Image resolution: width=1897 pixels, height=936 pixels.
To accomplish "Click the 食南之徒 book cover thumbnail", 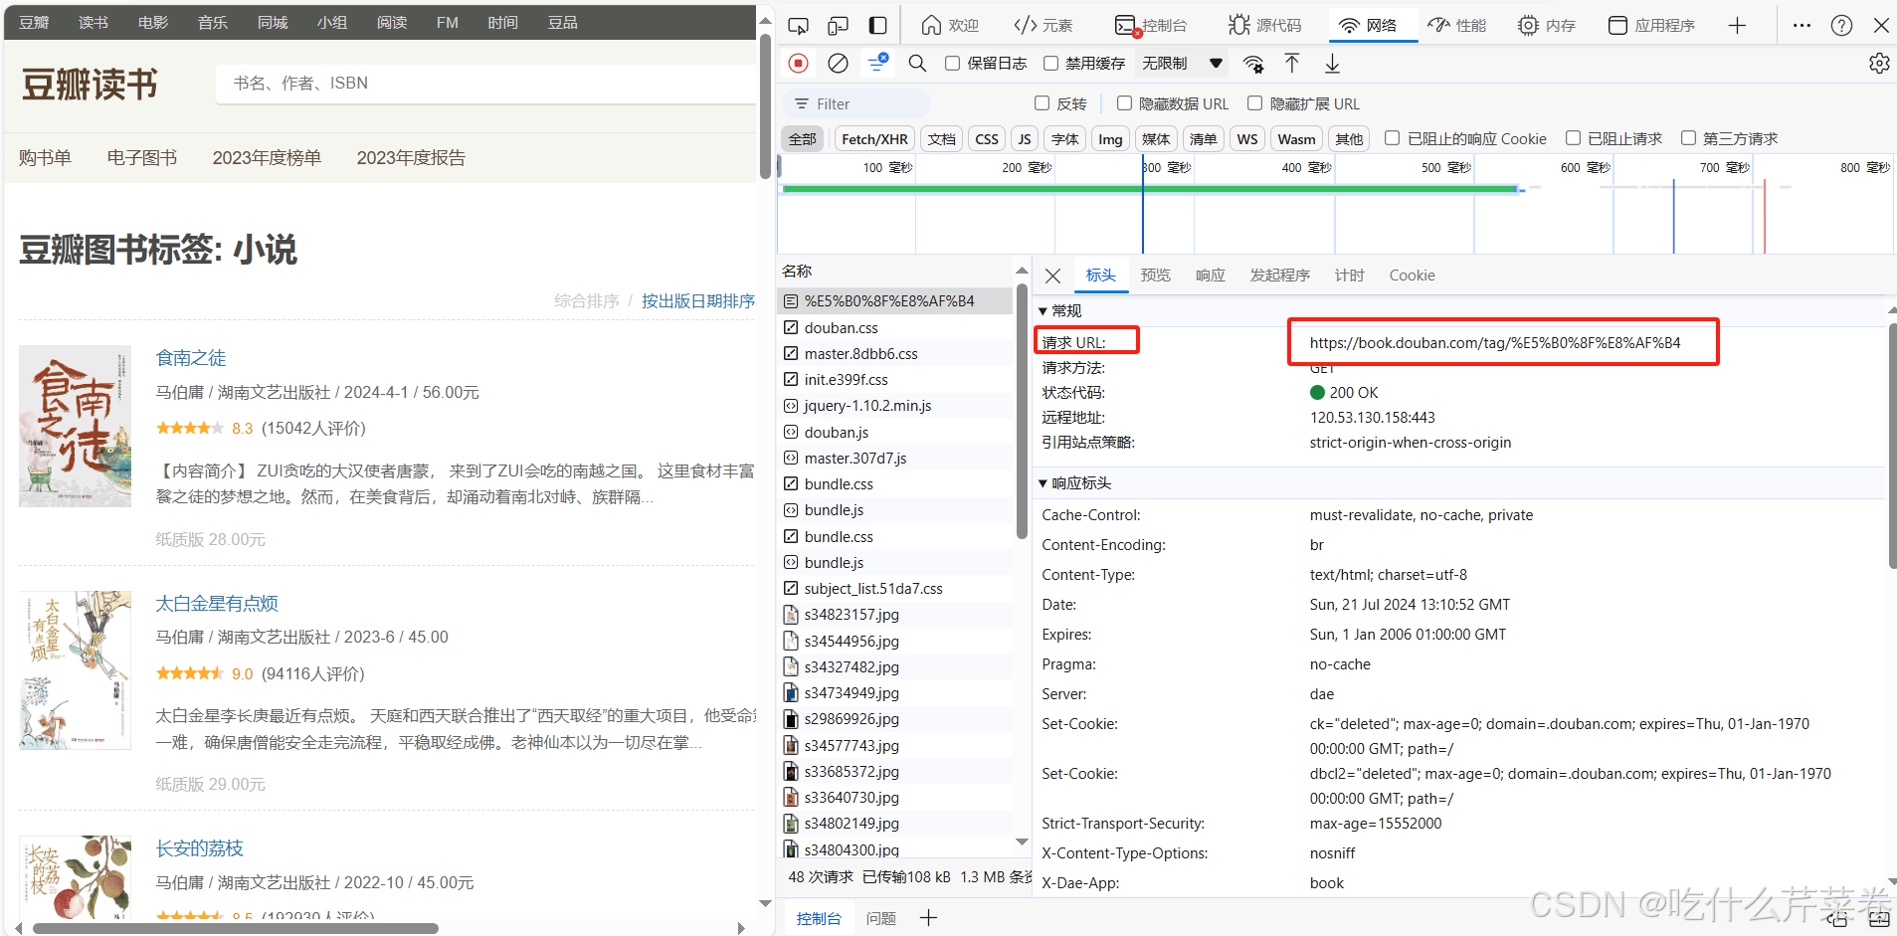I will click(x=75, y=426).
